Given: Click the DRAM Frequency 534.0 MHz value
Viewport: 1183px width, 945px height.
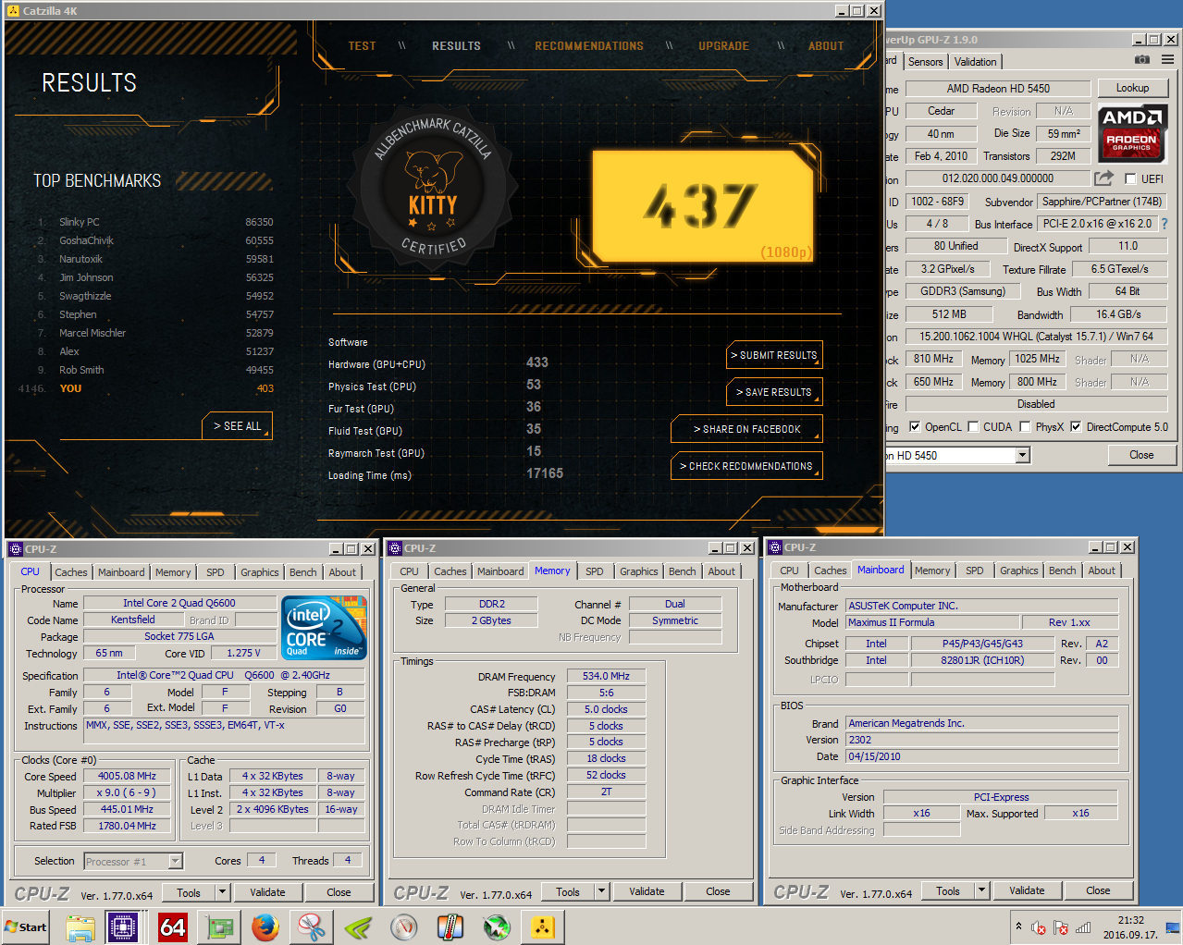Looking at the screenshot, I should point(606,676).
